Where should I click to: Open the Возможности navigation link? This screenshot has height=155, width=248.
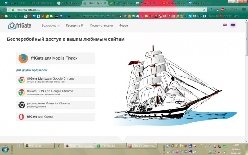pos(51,25)
